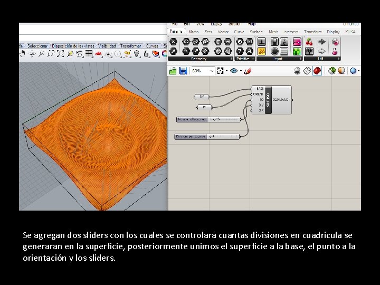The height and width of the screenshot is (285, 380).
Task: Open the Intersect component tab
Action: (291, 32)
